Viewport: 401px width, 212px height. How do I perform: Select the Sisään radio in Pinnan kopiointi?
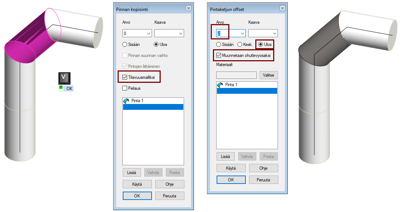coord(125,45)
